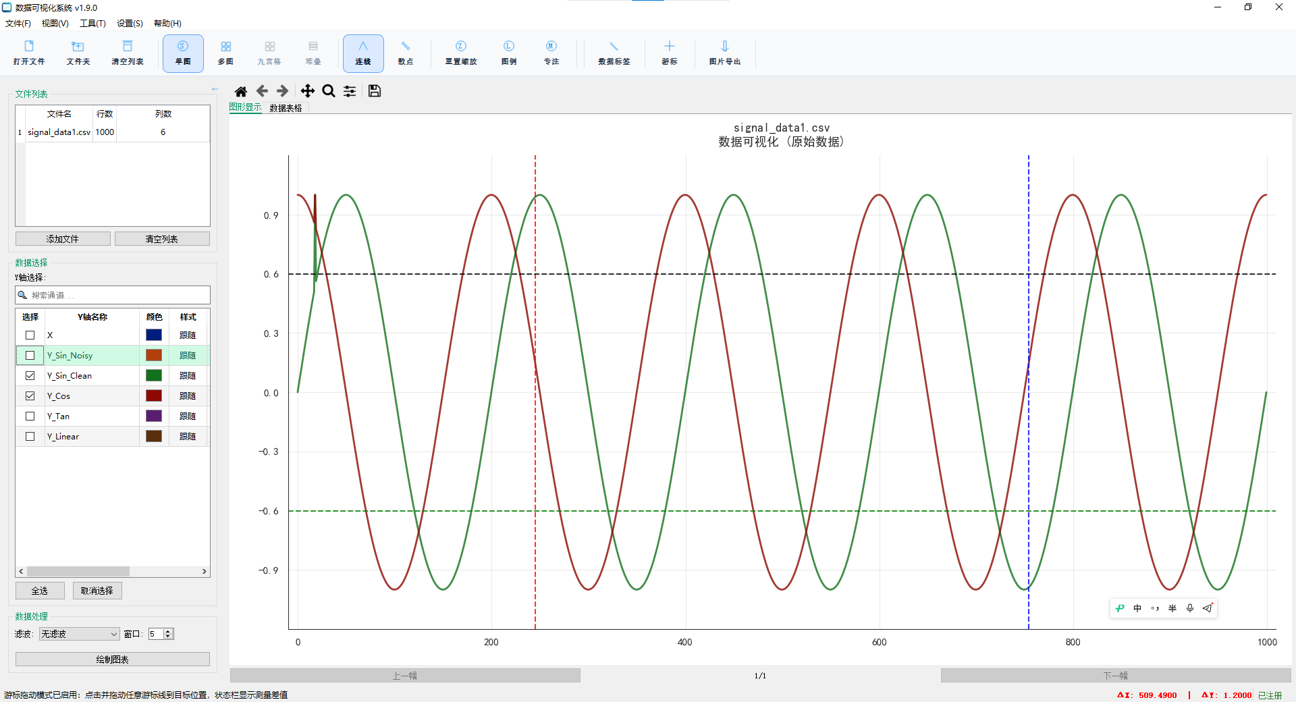The width and height of the screenshot is (1296, 702).
Task: Switch to 散点 scatter mode
Action: [x=406, y=53]
